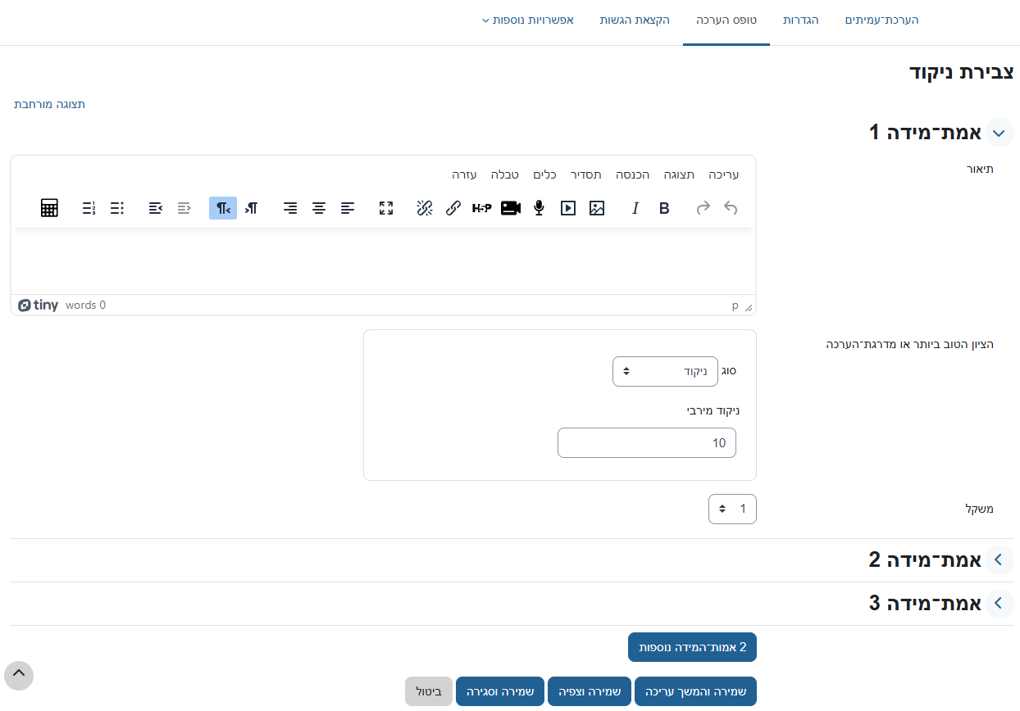Open the equation editor calculator icon
The width and height of the screenshot is (1020, 711).
(49, 208)
